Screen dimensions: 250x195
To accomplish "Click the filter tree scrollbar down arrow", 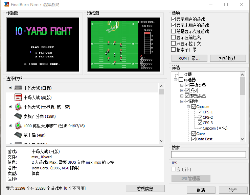I will pyautogui.click(x=242, y=139).
